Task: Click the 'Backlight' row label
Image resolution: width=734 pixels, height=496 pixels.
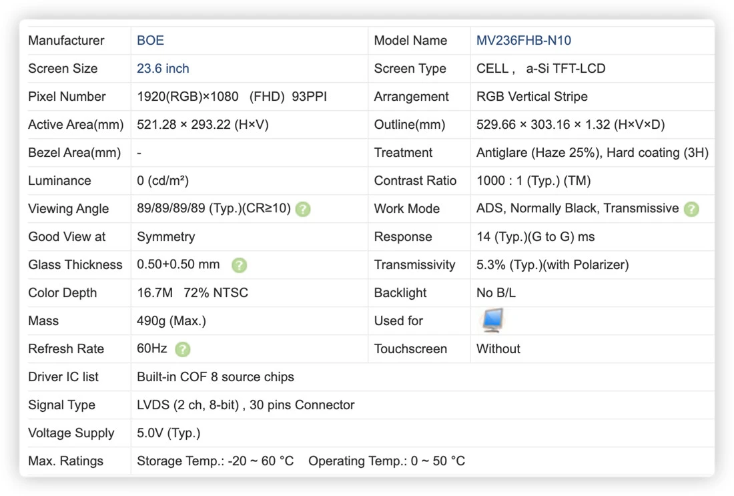Action: (400, 293)
